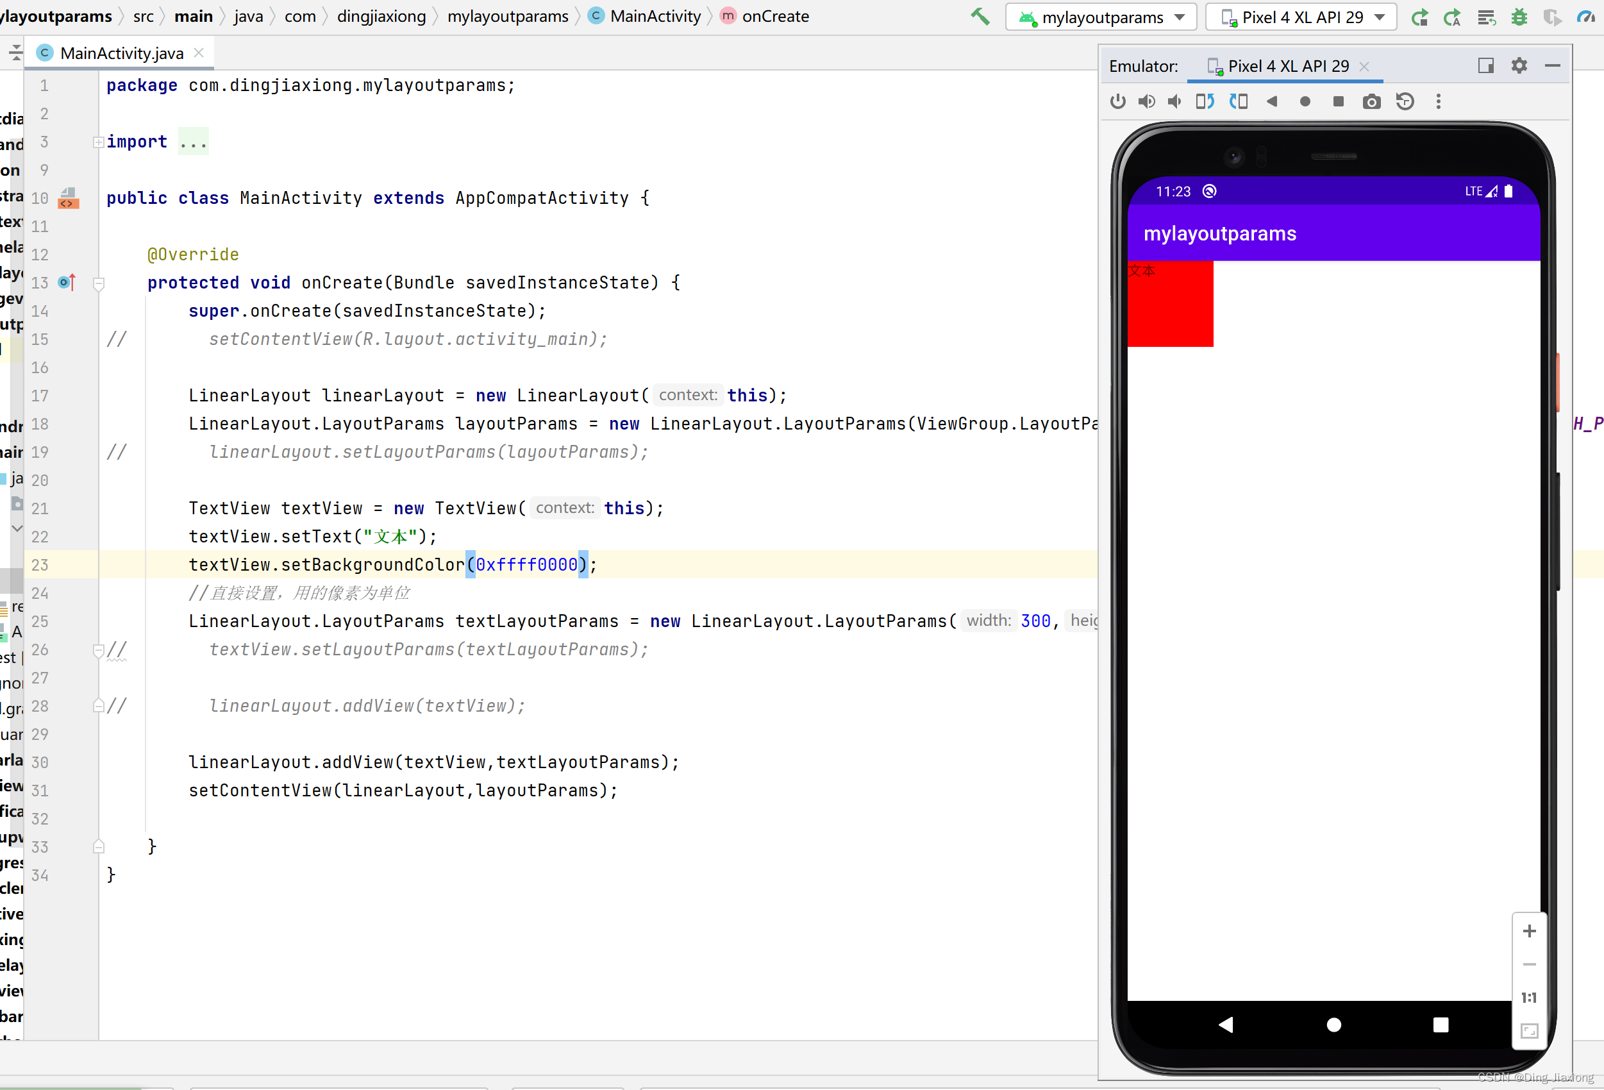Click the emulator 1:1 actual size button
Screen dimensions: 1604x1090
1529,998
